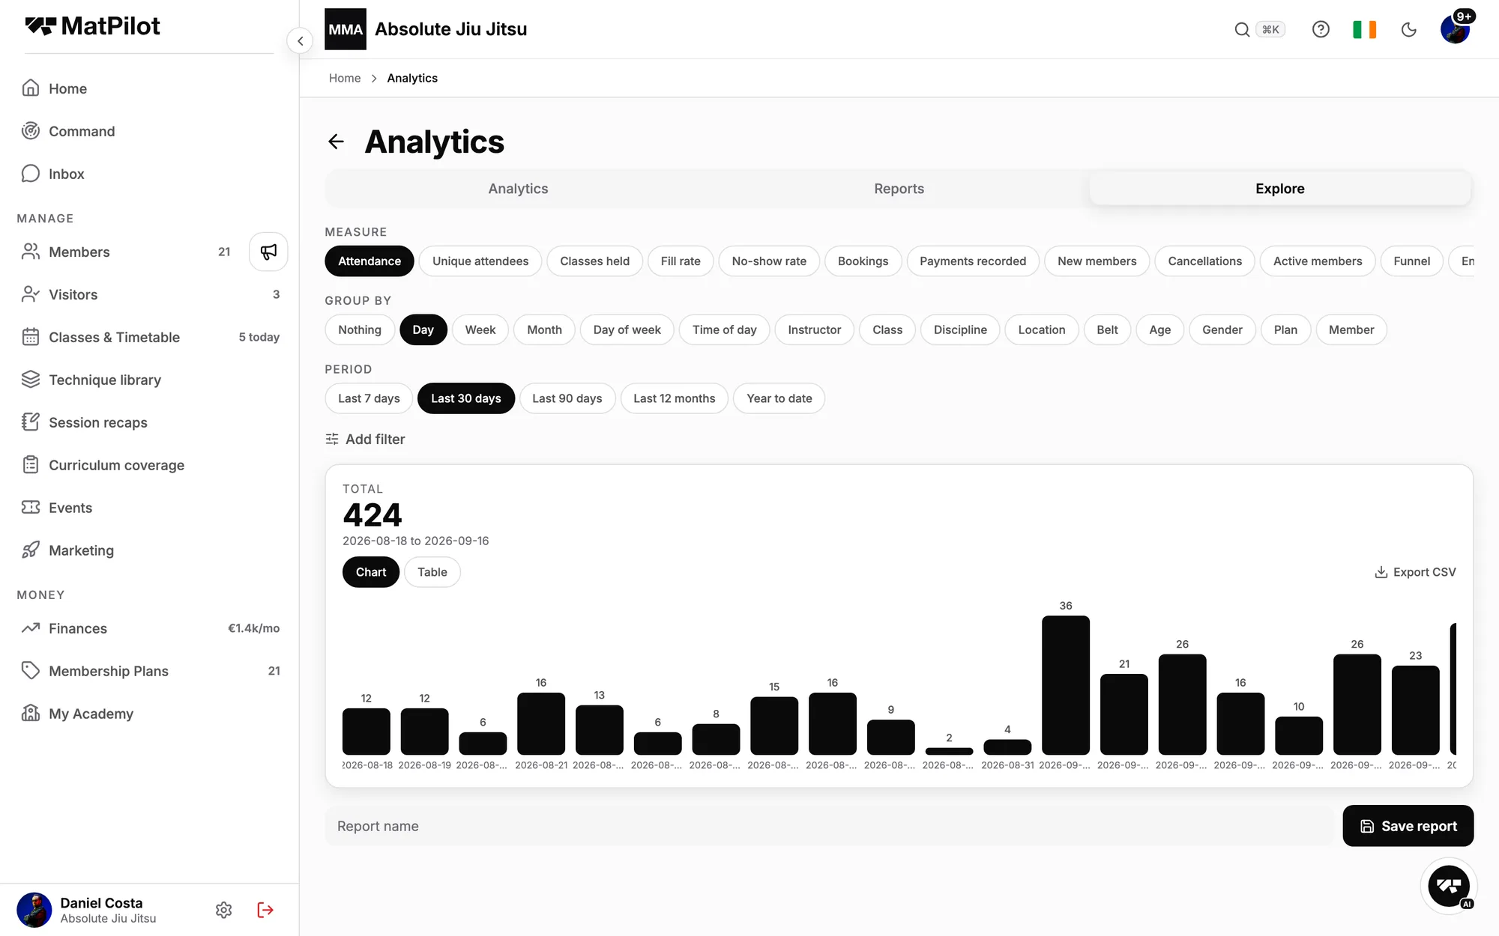Click the Save report button
Screen dimensions: 1499x936
click(1408, 826)
